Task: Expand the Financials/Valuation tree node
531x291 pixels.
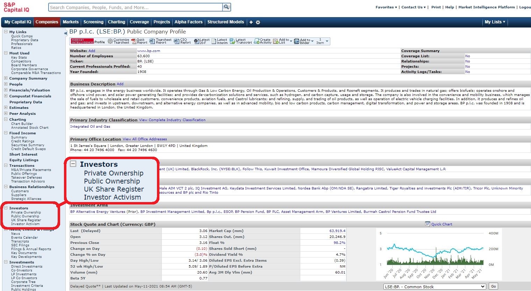Action: (6, 90)
